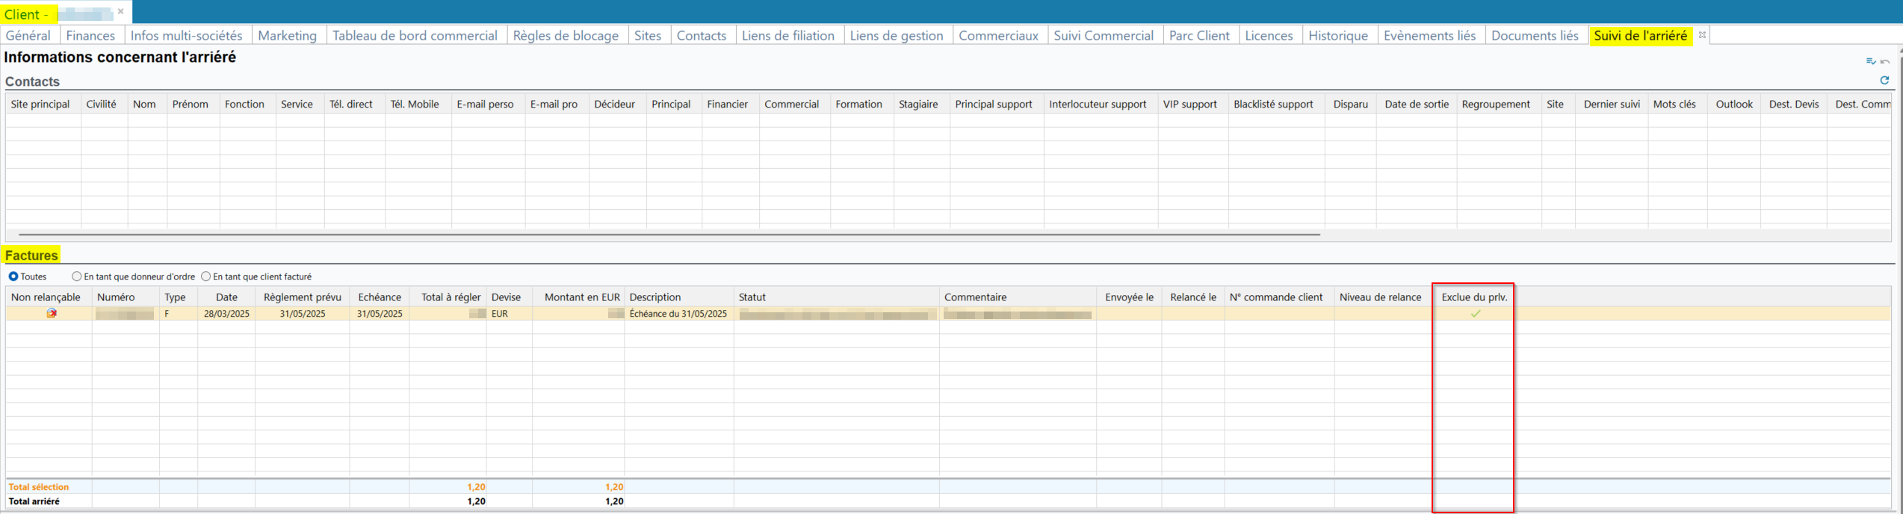Go to the Historique tab
This screenshot has width=1903, height=514.
point(1337,36)
